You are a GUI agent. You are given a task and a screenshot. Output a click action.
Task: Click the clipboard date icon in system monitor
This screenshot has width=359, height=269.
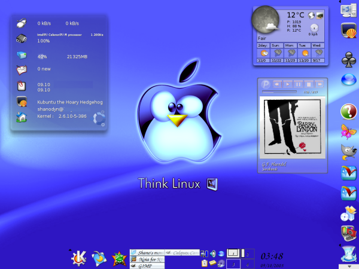(x=22, y=85)
